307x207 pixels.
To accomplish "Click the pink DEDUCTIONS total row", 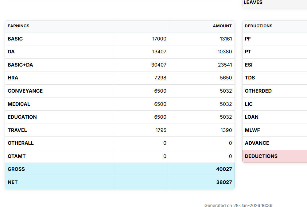I will (261, 156).
